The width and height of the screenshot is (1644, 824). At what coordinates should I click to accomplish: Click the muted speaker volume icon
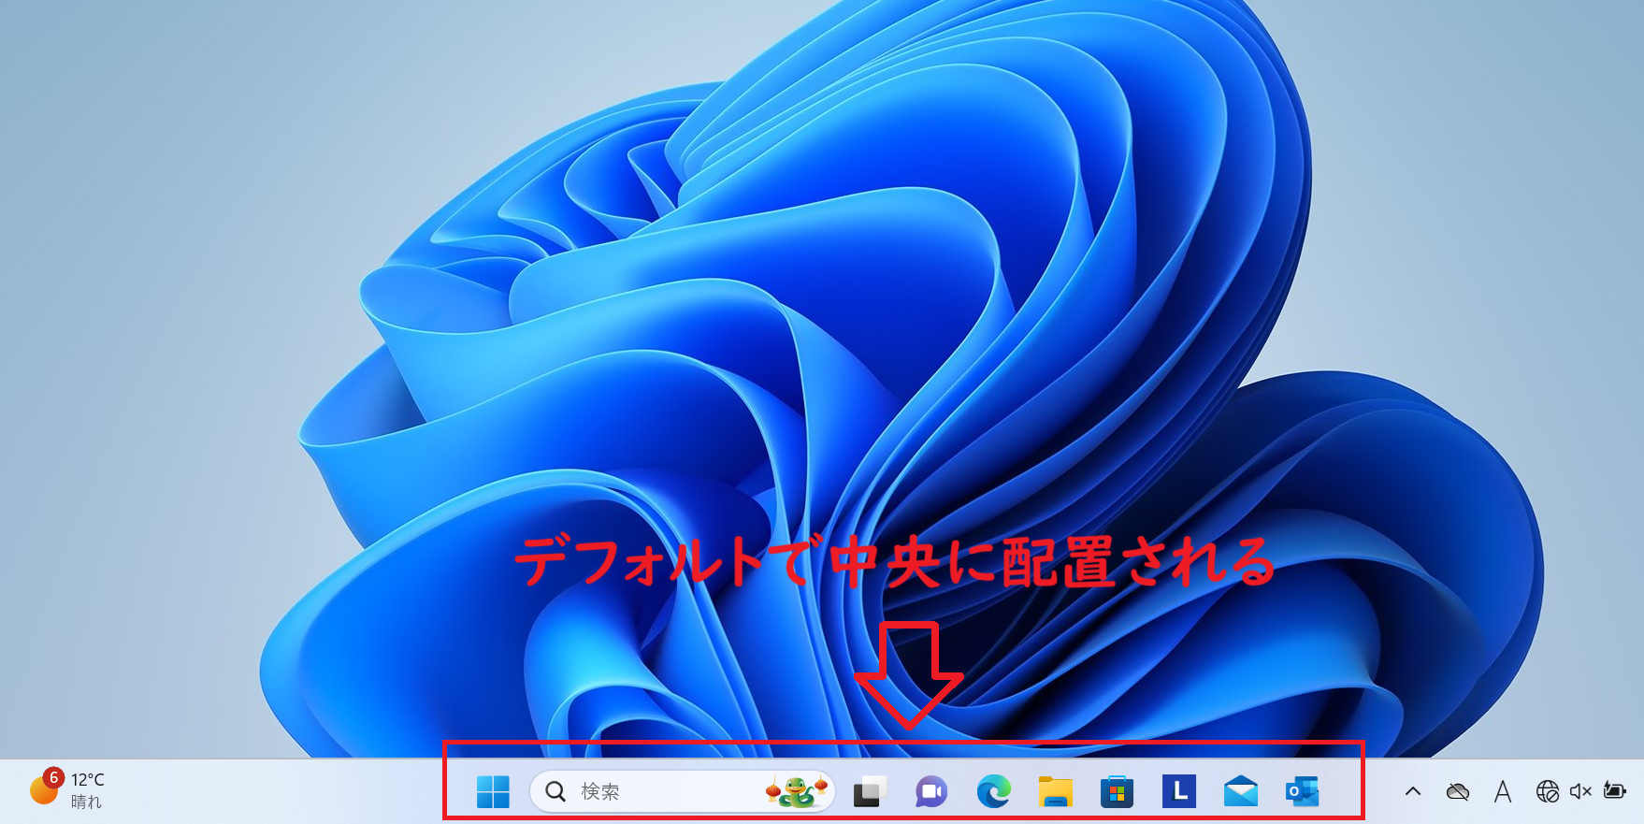[1580, 791]
